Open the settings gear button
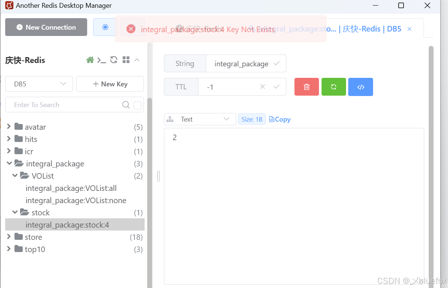 coord(105,27)
